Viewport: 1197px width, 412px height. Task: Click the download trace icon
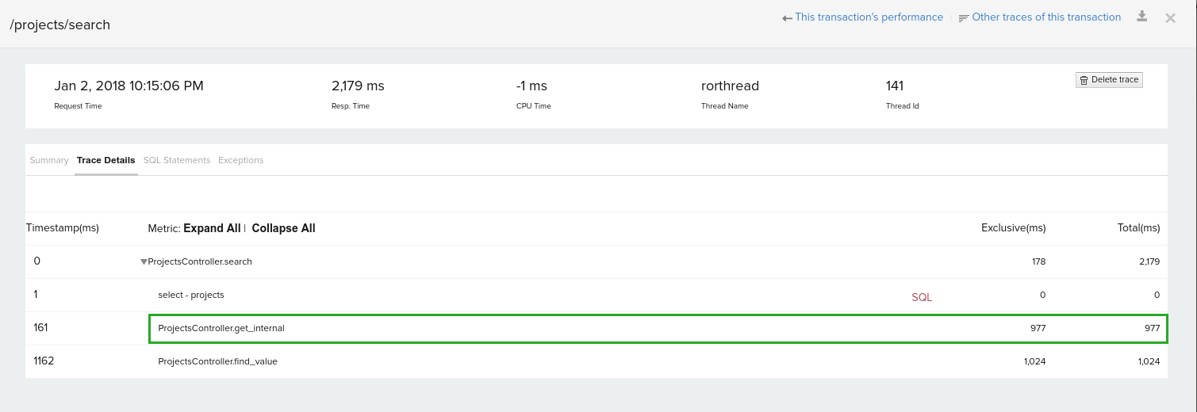click(1142, 17)
